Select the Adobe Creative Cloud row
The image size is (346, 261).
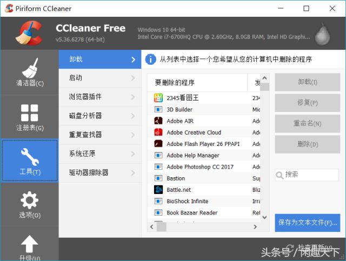click(204, 132)
